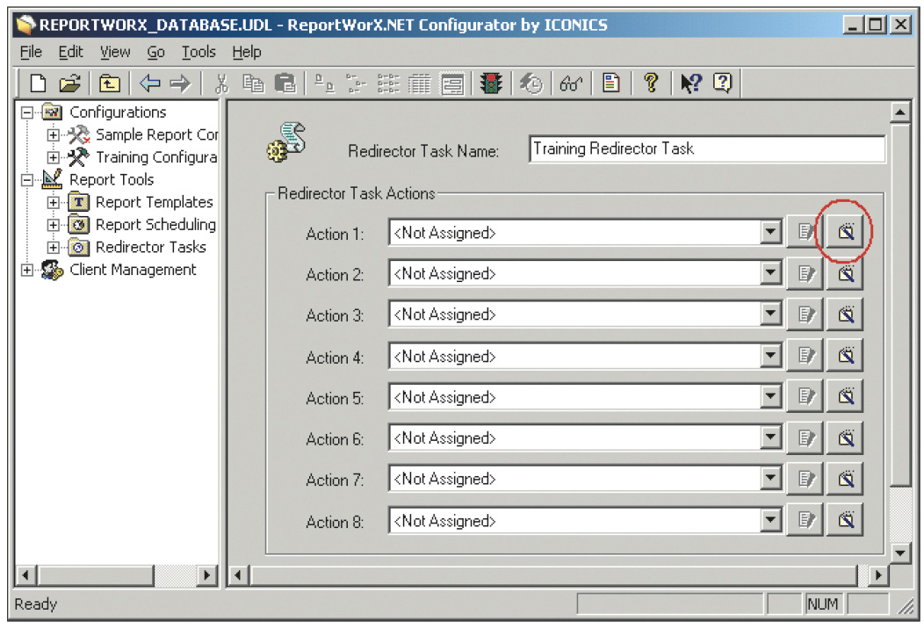
Task: Click the yellow question mark Help icon
Action: [x=651, y=83]
